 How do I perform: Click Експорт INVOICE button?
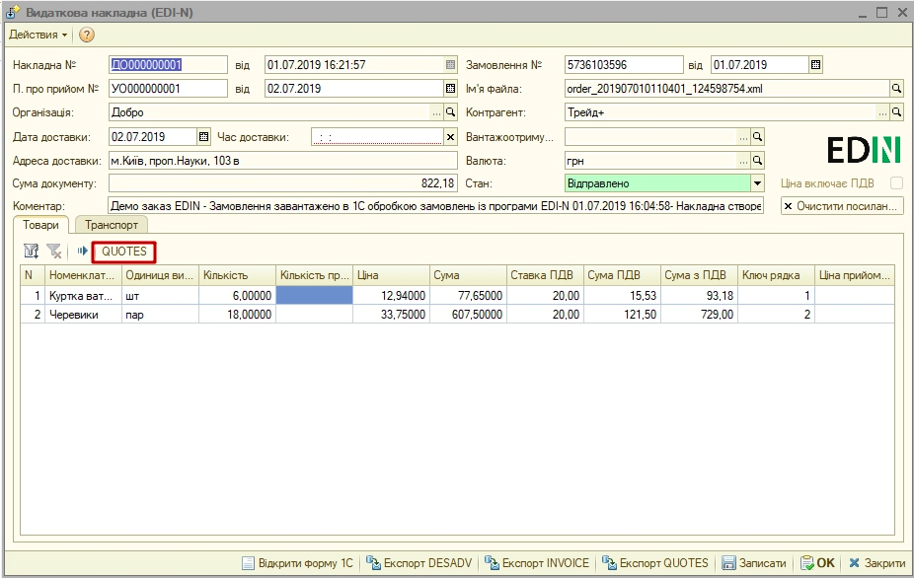coord(537,563)
